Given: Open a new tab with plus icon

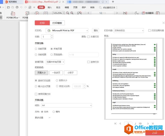Looking at the screenshot, I should (x=113, y=2).
